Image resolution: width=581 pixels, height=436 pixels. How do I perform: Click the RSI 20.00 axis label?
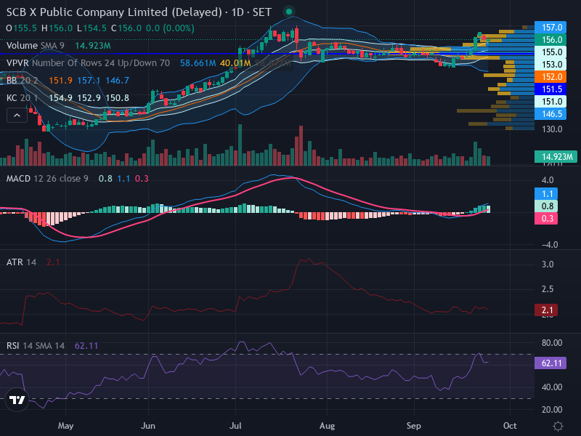[552, 410]
